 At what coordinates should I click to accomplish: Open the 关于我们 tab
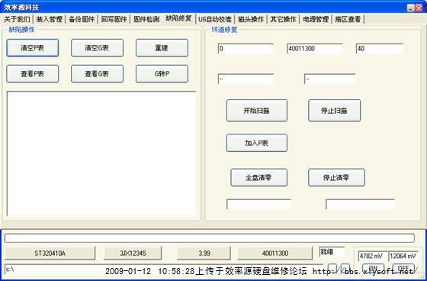[x=17, y=19]
